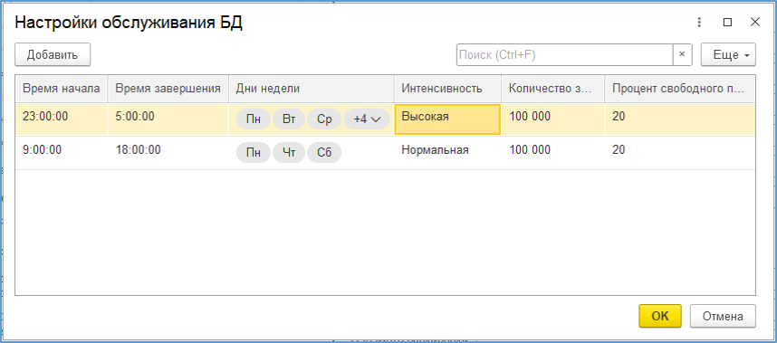Click the Интенсивность column header
Image resolution: width=777 pixels, height=343 pixels.
[x=448, y=89]
